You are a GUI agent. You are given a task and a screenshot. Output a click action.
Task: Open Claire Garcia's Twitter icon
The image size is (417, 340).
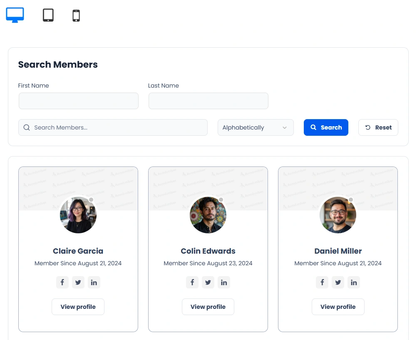tap(78, 282)
